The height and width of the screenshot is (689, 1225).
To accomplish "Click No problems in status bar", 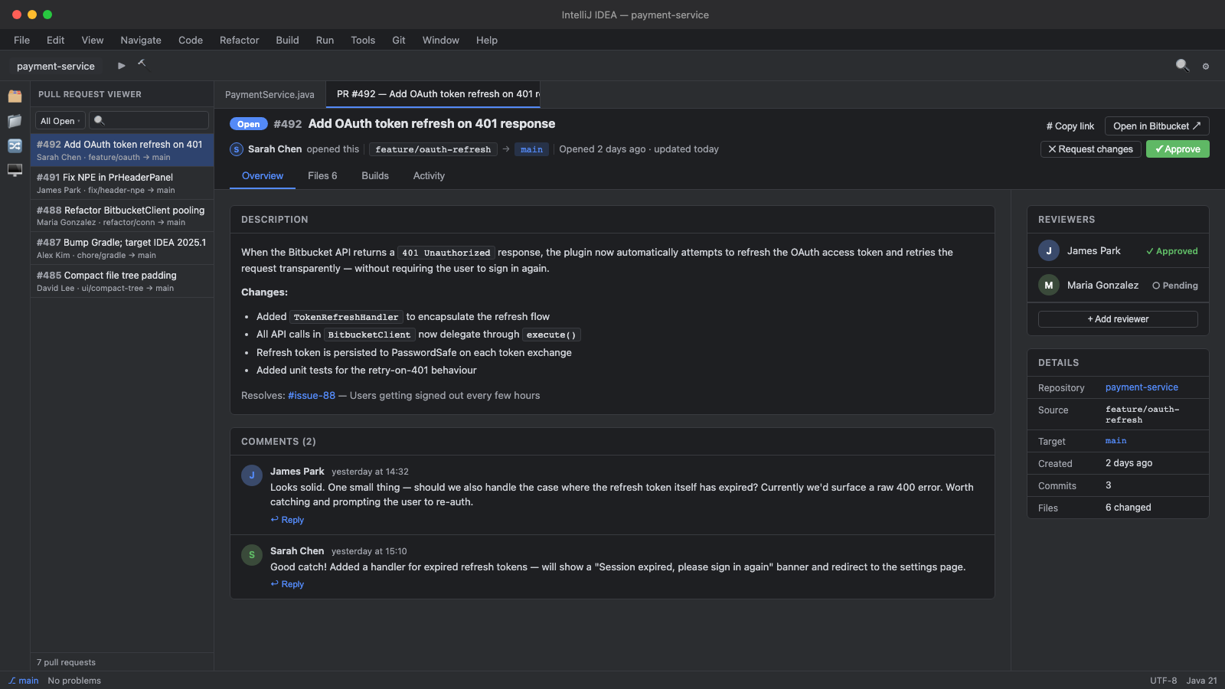I will [x=74, y=681].
